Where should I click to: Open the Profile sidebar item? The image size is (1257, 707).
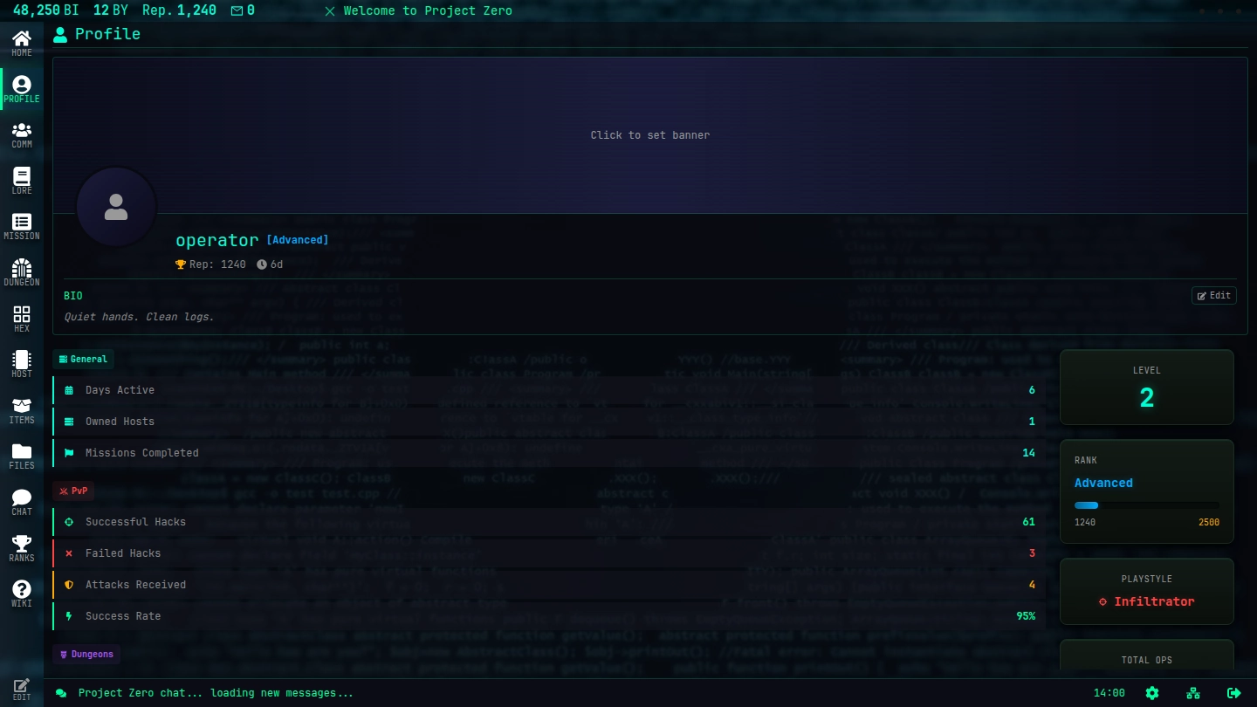point(22,88)
